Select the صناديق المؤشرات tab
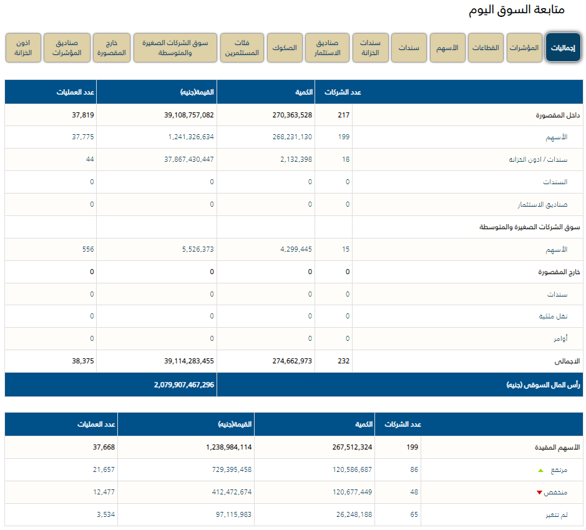Image resolution: width=586 pixels, height=530 pixels. (x=67, y=48)
